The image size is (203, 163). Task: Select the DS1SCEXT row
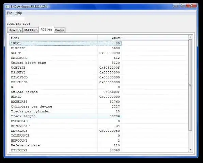(66, 150)
